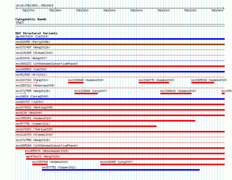This screenshot has height=180, width=232.
Task: Click the nsv1141945 (Alsmadi2014) label
Action: tap(34, 53)
